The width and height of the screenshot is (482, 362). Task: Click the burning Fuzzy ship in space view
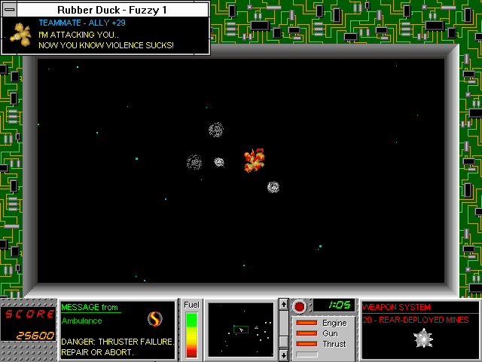(x=255, y=161)
